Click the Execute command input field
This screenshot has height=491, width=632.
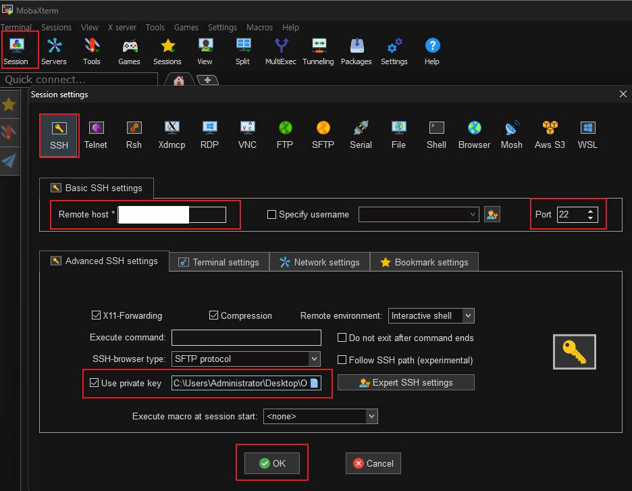(246, 338)
